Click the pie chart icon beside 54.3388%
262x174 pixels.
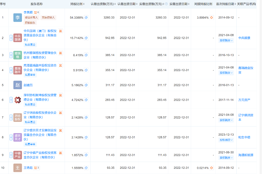pyautogui.click(x=86, y=18)
